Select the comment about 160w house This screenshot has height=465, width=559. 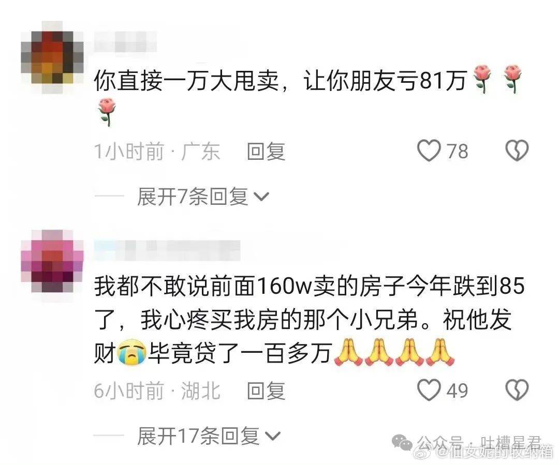click(x=310, y=320)
